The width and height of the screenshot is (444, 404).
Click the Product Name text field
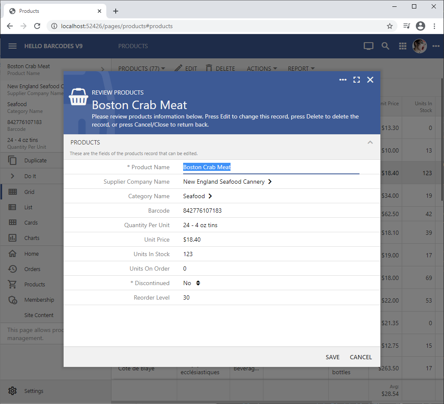tap(271, 167)
